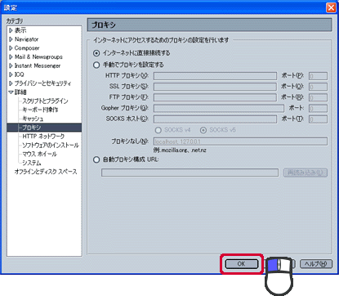339x296 pixels.
Task: Expand the Navigator category arrow
Action: 11,39
